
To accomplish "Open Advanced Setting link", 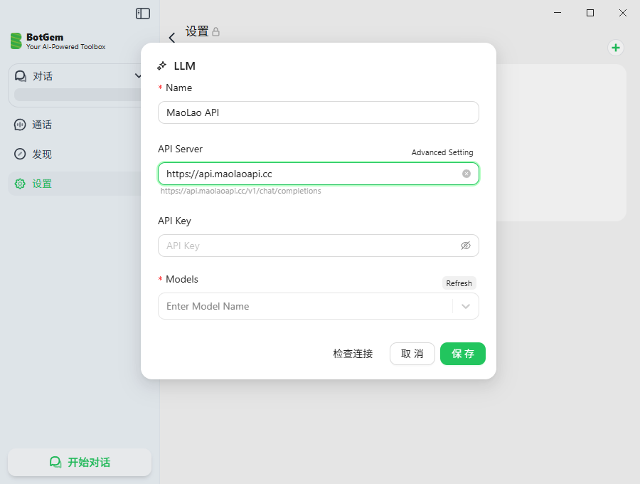I will coord(442,152).
